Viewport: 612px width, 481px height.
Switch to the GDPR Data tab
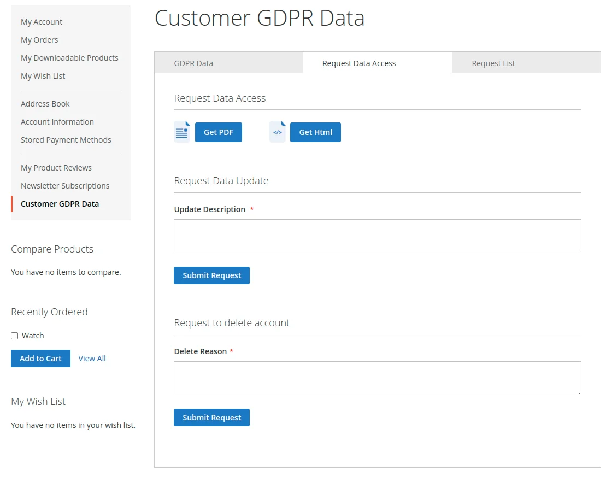click(193, 63)
